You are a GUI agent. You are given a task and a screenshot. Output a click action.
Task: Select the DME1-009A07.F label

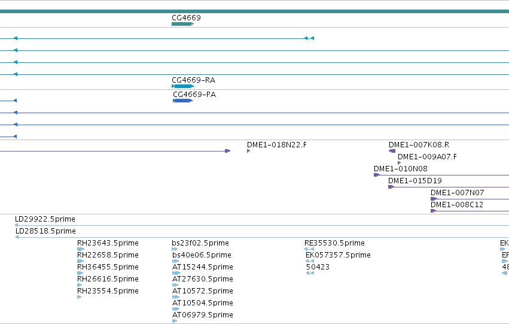tap(427, 157)
